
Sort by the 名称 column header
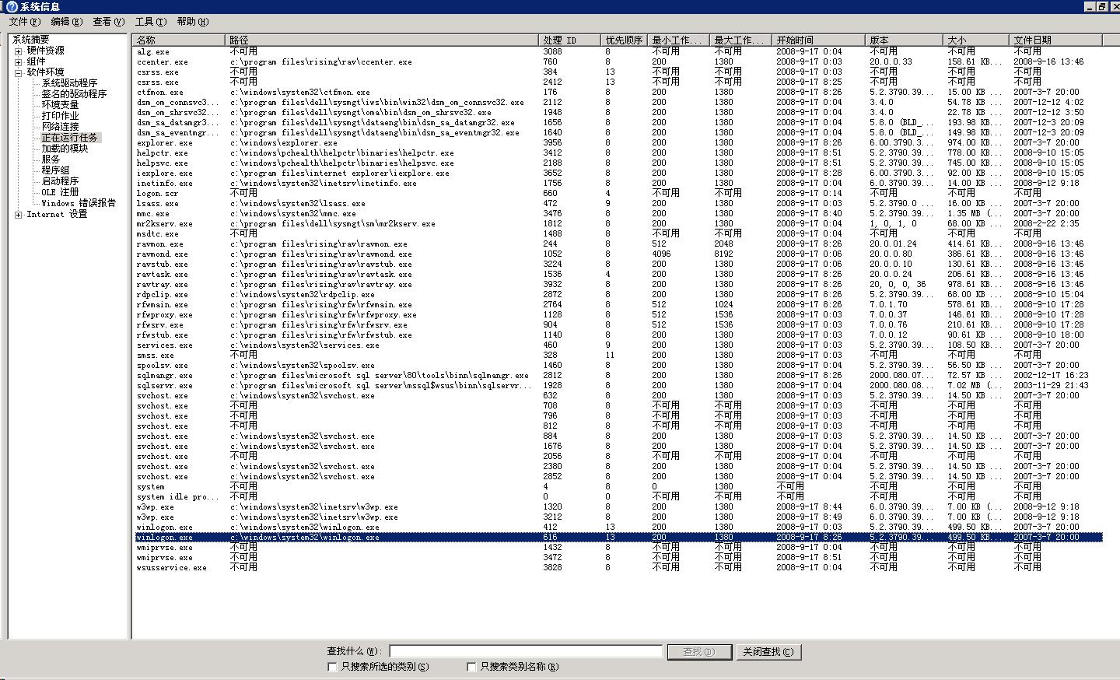[180, 40]
